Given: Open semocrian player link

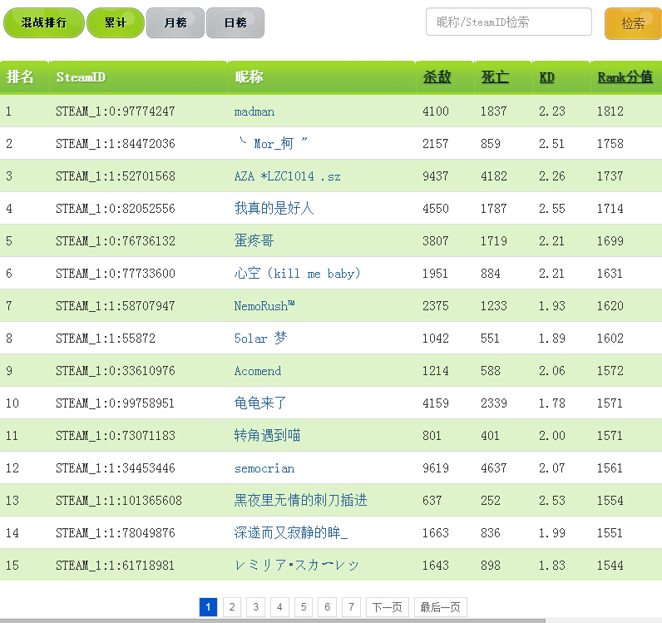Looking at the screenshot, I should (x=264, y=468).
